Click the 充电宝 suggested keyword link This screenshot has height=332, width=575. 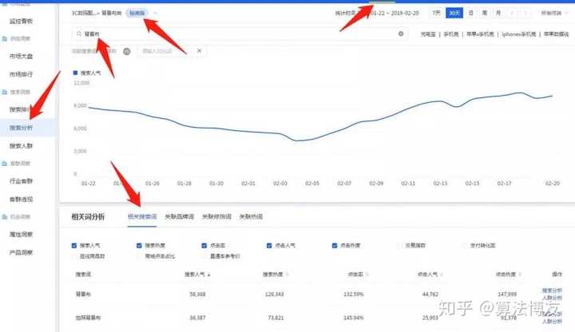point(428,34)
